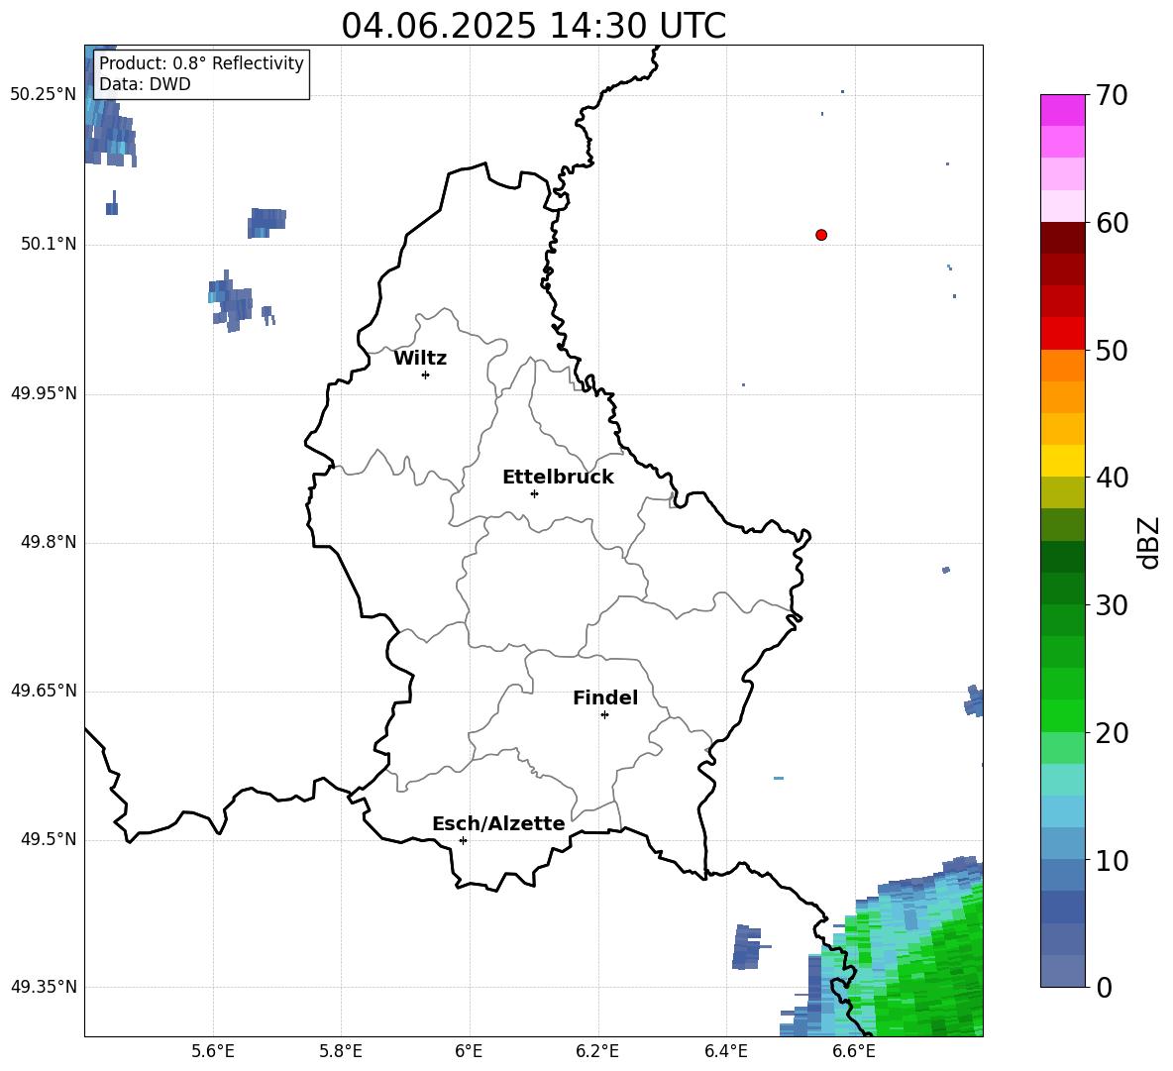Click the 20 tick label on colorbar
Screen dimensions: 1173x1071
click(x=1112, y=732)
